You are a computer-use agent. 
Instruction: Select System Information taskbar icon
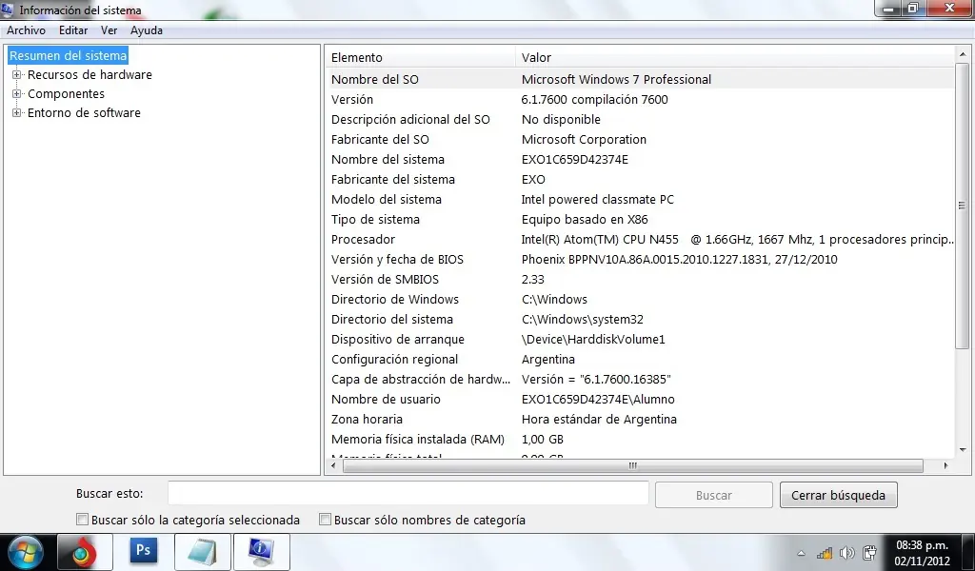(260, 552)
